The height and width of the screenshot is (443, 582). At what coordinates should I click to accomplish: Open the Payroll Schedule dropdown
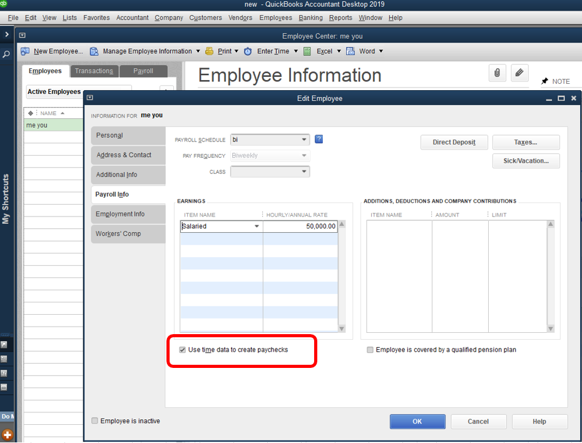304,140
